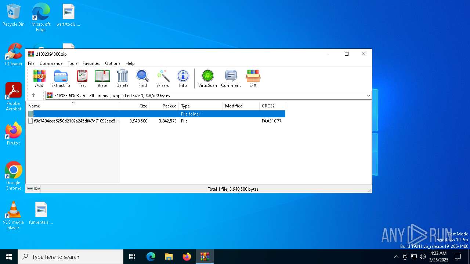Sort by the Type column header

(201, 106)
